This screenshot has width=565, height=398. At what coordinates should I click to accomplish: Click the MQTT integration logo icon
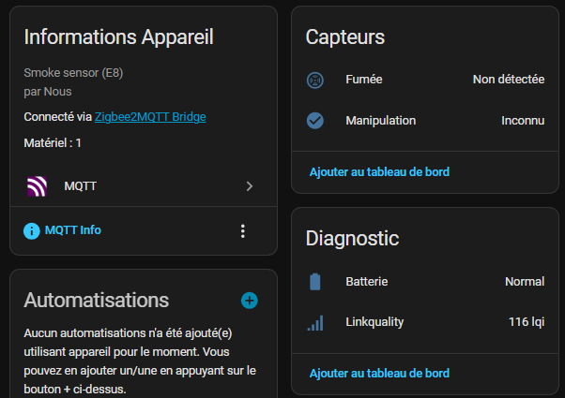(37, 186)
